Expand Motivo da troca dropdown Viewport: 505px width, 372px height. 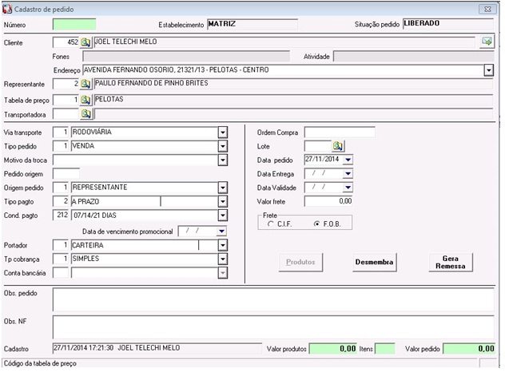pyautogui.click(x=223, y=160)
